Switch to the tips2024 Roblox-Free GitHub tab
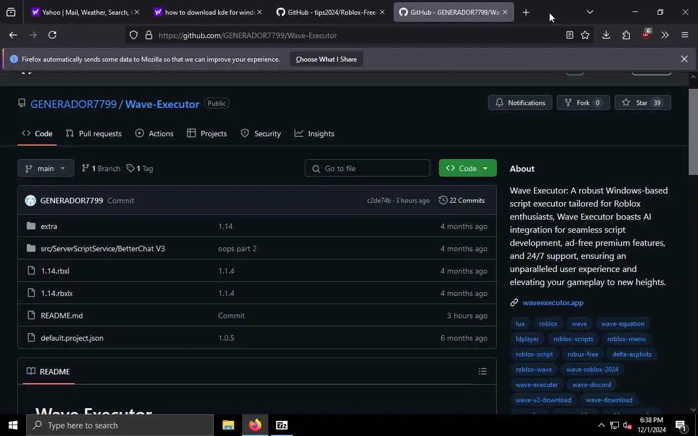 coord(330,12)
